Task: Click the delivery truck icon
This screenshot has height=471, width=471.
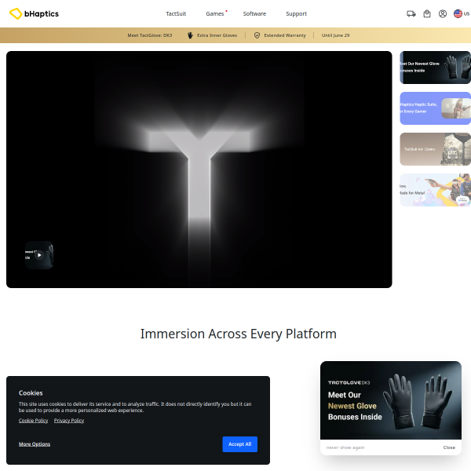Action: (x=411, y=13)
